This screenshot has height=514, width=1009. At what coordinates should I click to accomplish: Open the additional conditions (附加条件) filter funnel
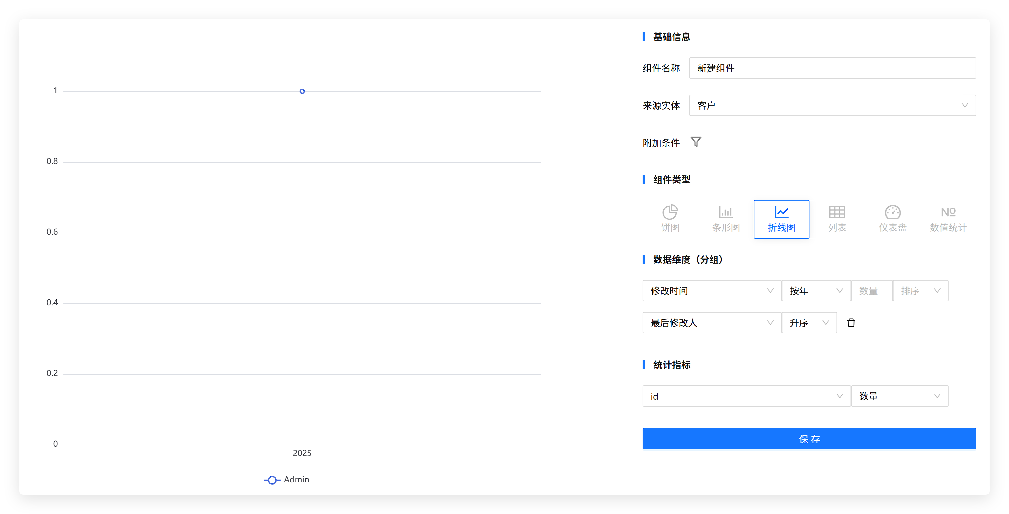696,142
